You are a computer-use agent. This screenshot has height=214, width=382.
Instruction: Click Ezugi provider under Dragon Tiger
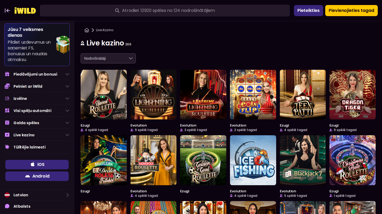coord(334,125)
